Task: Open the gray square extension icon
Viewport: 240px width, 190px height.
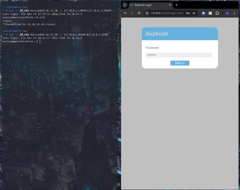Action: tap(210, 13)
